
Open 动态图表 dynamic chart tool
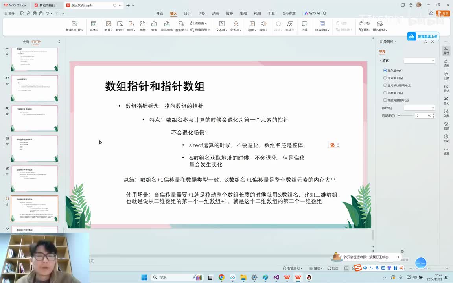coord(167,26)
